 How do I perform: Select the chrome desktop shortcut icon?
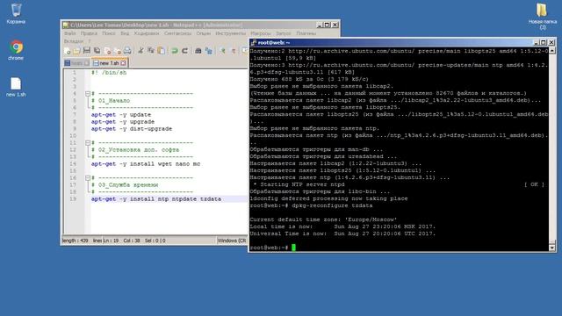pos(16,50)
